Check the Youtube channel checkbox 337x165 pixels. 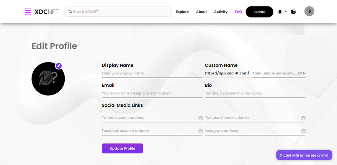click(303, 118)
